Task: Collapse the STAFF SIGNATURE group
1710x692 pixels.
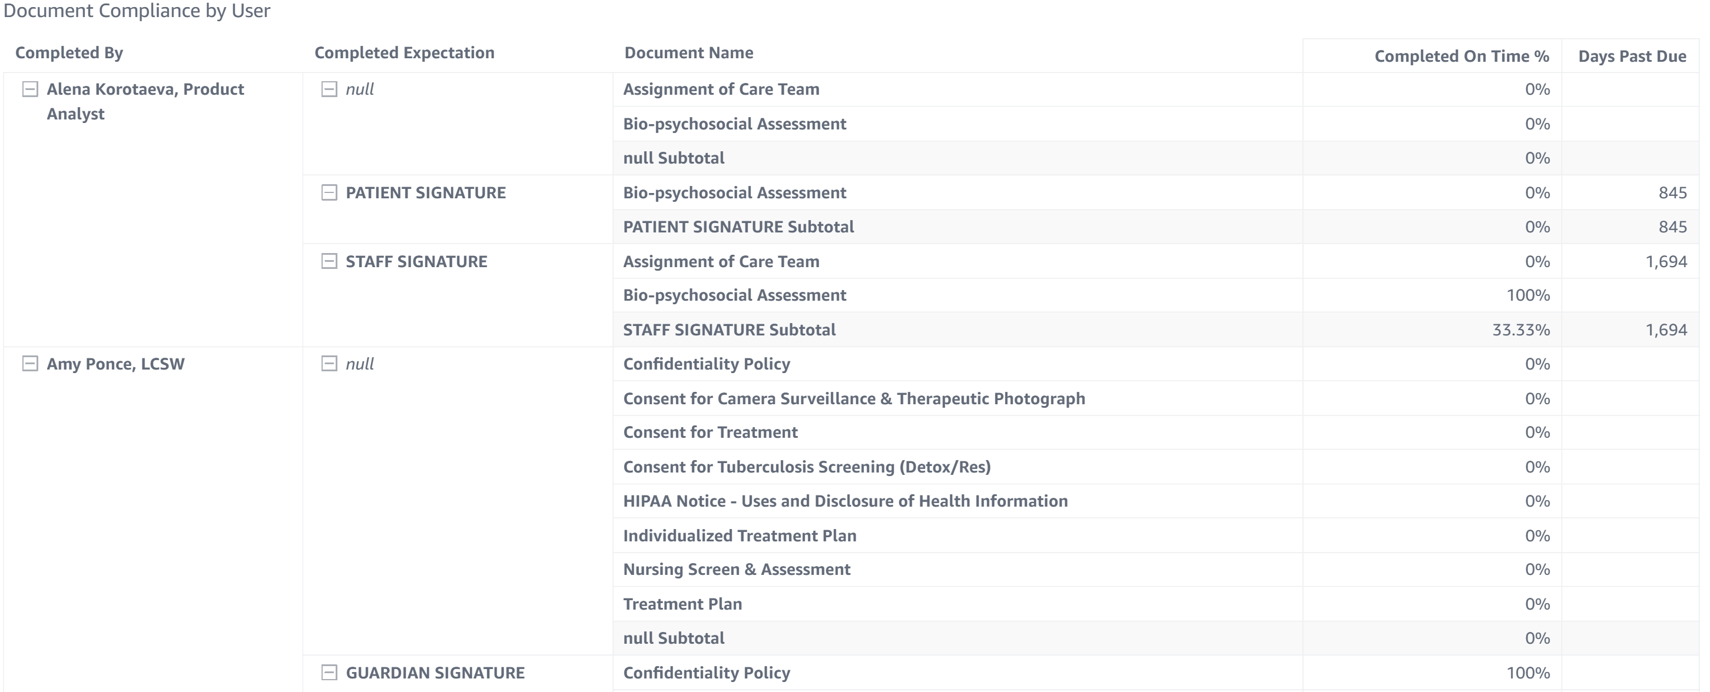Action: click(329, 261)
